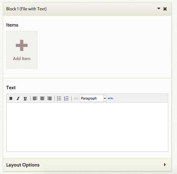Insert a numbered list
Screen dimensions: 177x174
(x=66, y=98)
